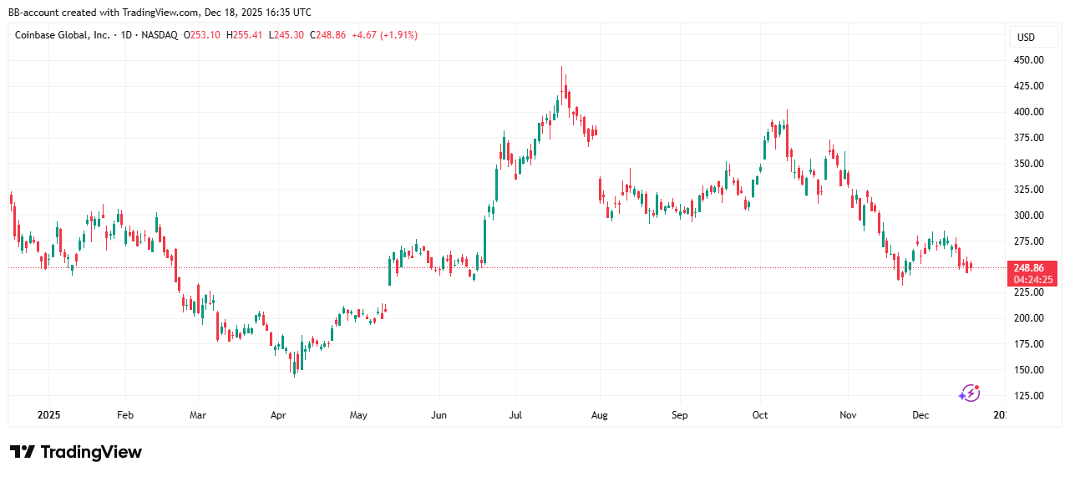Click the 450.00 price axis label

tap(1028, 60)
